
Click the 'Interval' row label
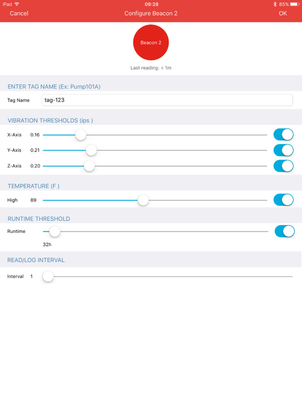[x=15, y=277]
